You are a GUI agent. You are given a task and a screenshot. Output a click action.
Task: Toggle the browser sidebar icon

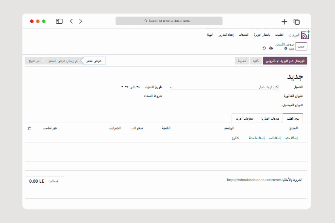(59, 21)
